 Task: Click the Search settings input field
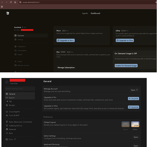click(20, 88)
